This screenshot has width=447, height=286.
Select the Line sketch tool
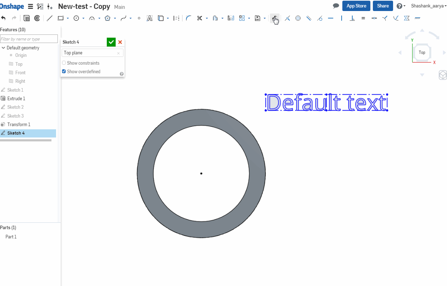(49, 18)
